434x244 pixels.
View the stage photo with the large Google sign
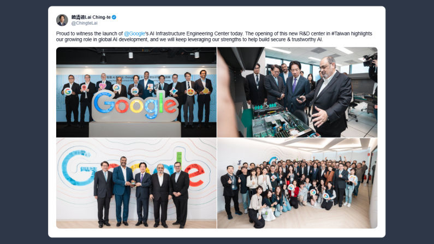[x=136, y=92]
